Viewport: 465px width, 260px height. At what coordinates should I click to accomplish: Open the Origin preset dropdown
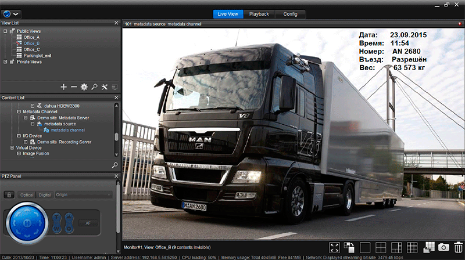click(x=84, y=195)
